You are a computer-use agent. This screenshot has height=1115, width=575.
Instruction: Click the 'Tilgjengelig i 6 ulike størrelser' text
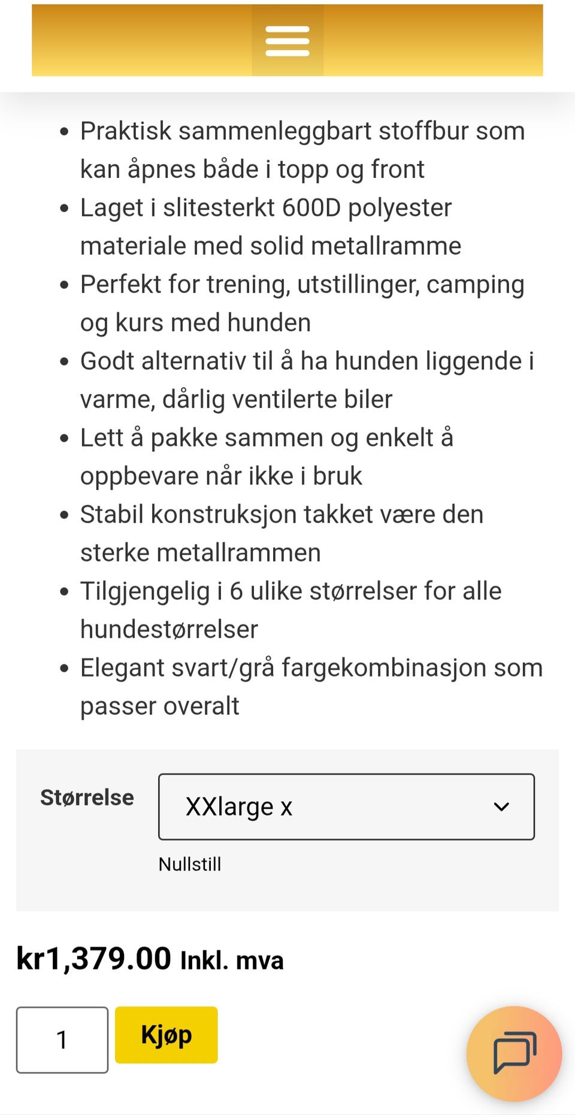pos(290,591)
